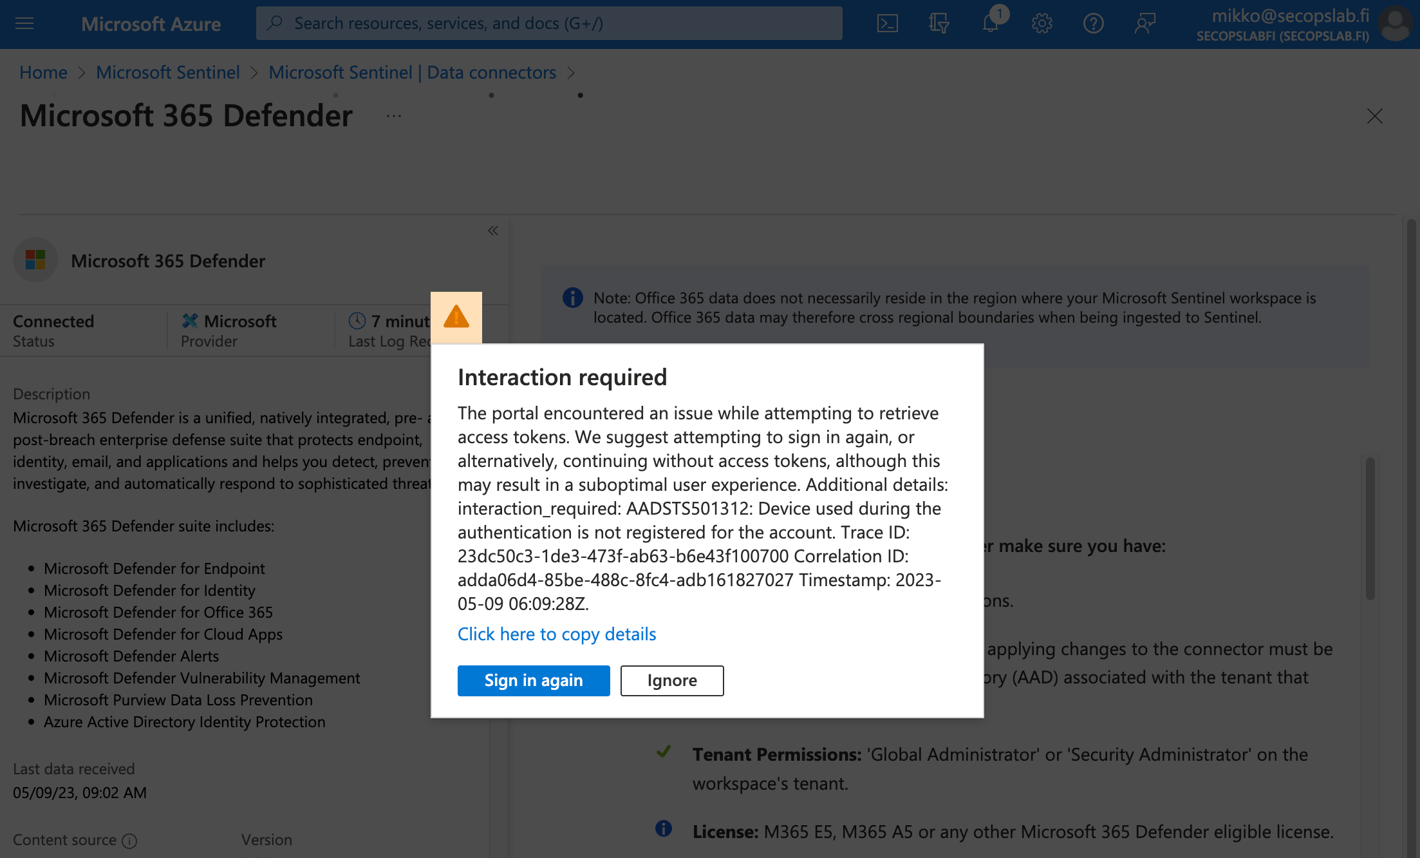
Task: Click 'Microsoft Defender for Identity' list item
Action: (149, 590)
